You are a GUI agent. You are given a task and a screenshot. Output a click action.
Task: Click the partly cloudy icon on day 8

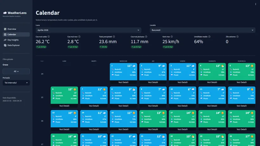(x=134, y=89)
